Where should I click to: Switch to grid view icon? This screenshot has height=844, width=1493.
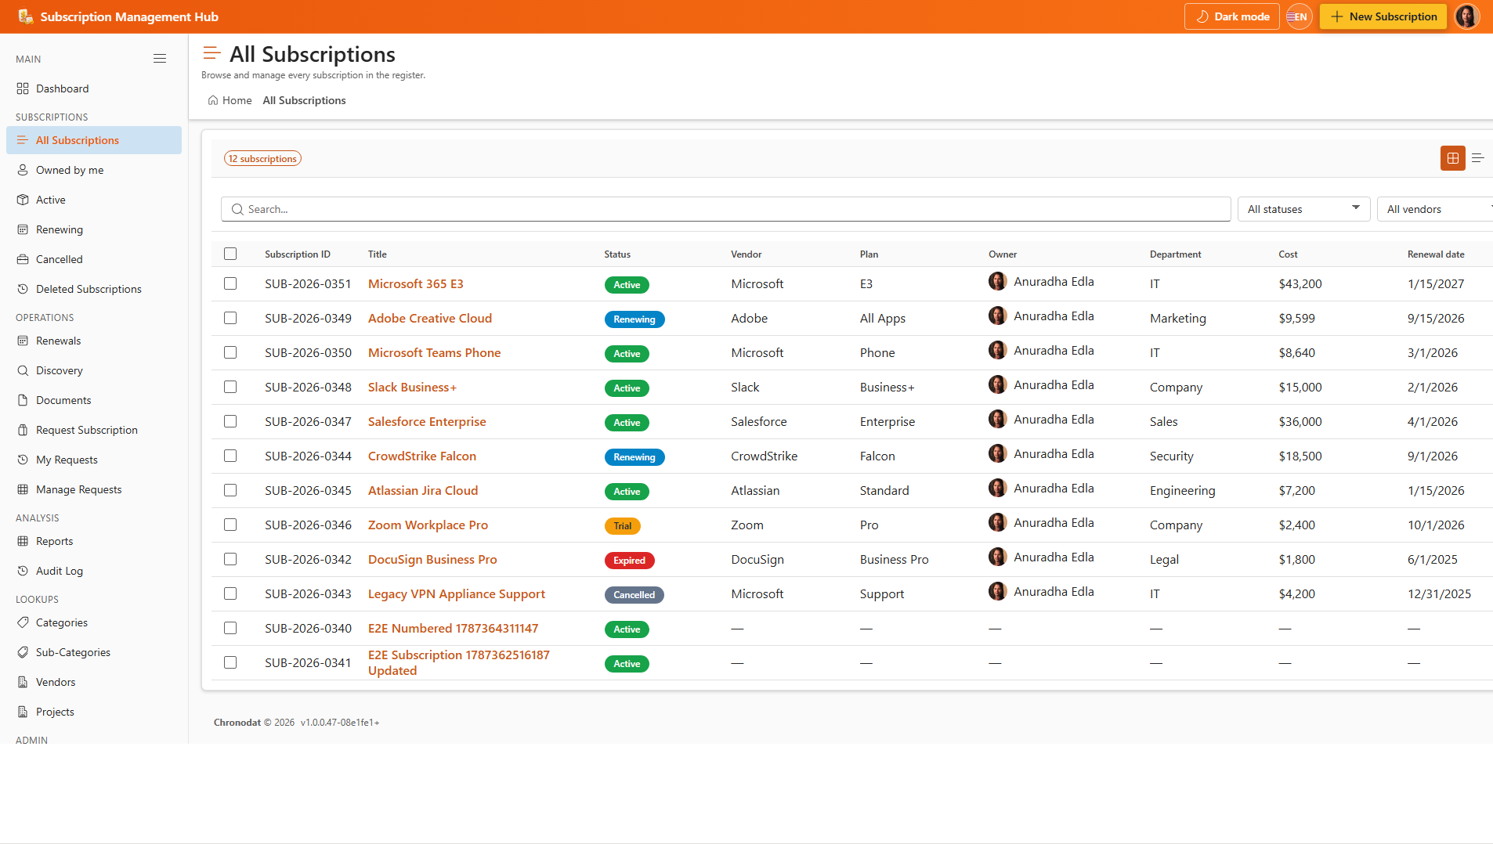[1453, 158]
